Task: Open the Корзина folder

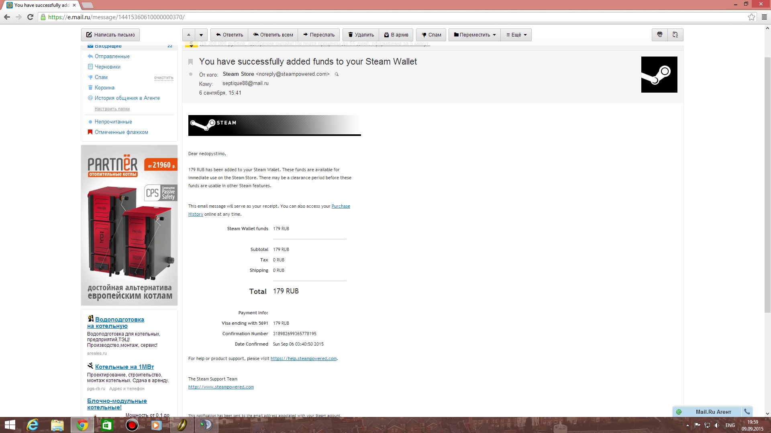Action: click(104, 88)
